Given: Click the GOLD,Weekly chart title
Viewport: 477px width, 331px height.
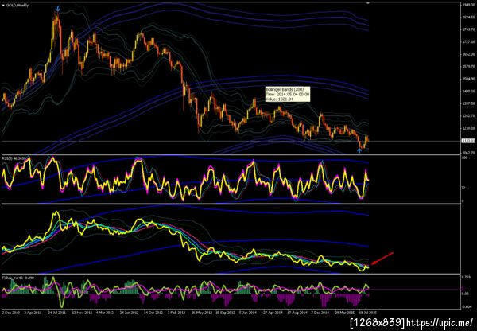Looking at the screenshot, I should point(17,6).
